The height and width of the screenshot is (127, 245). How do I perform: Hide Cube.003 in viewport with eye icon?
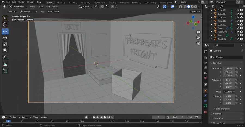tap(238, 10)
